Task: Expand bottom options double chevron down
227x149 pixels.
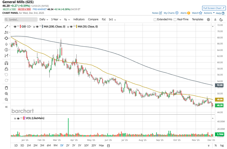Action: click(209, 145)
